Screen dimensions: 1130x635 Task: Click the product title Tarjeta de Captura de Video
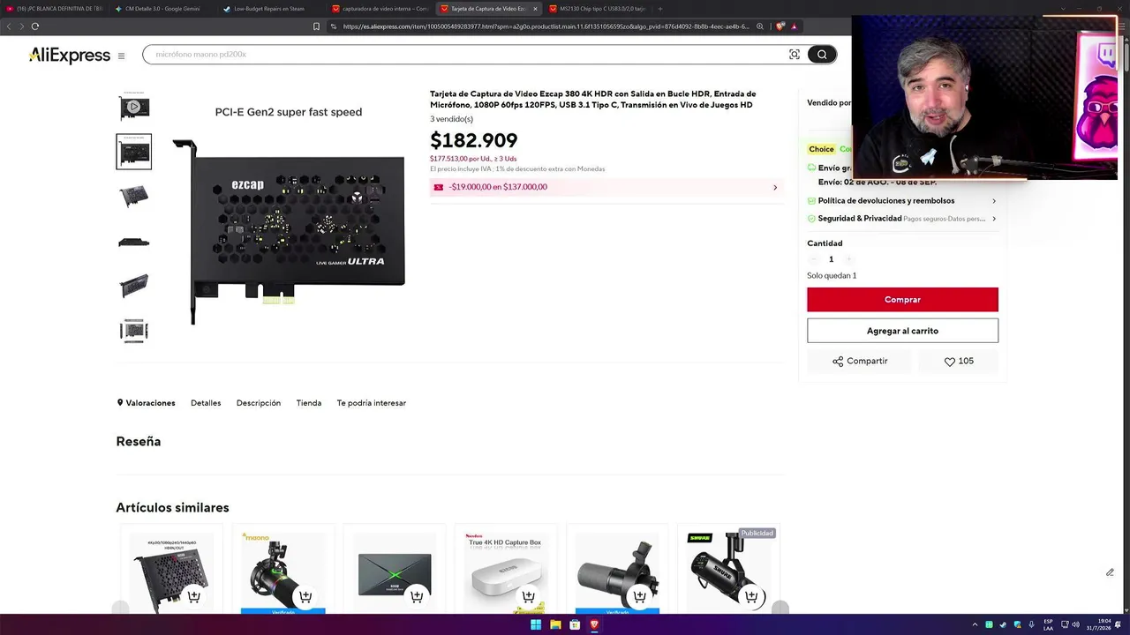593,100
